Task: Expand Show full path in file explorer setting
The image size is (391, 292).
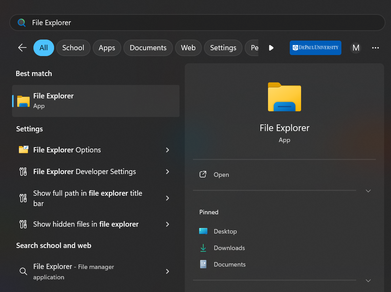Action: point(167,198)
